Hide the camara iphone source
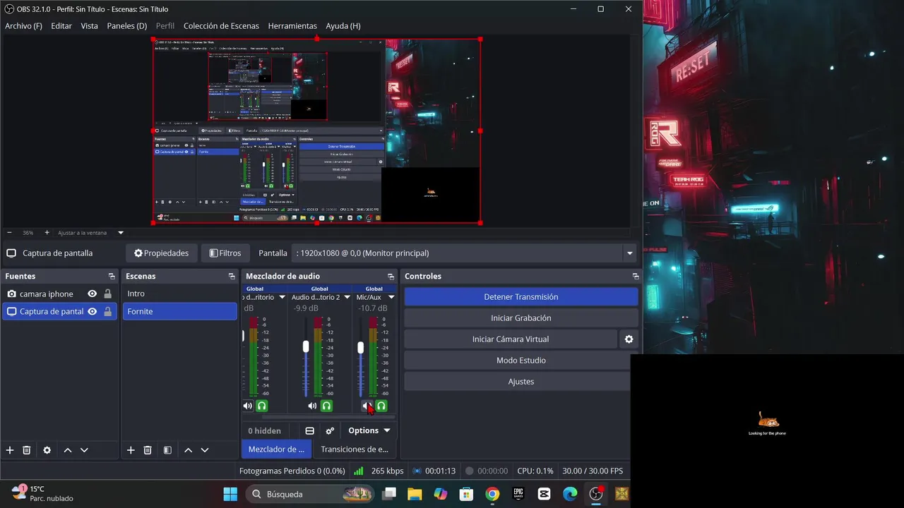This screenshot has width=904, height=508. [92, 294]
